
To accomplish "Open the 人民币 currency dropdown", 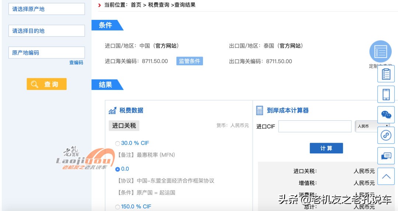I will point(372,126).
